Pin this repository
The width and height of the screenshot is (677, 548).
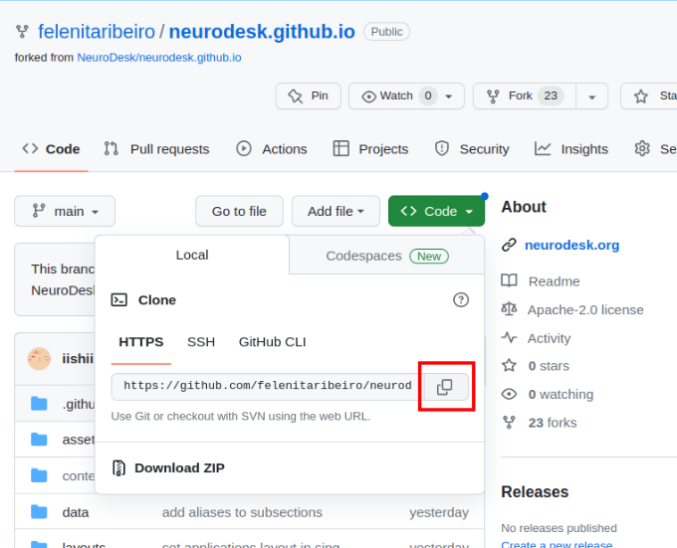coord(309,95)
